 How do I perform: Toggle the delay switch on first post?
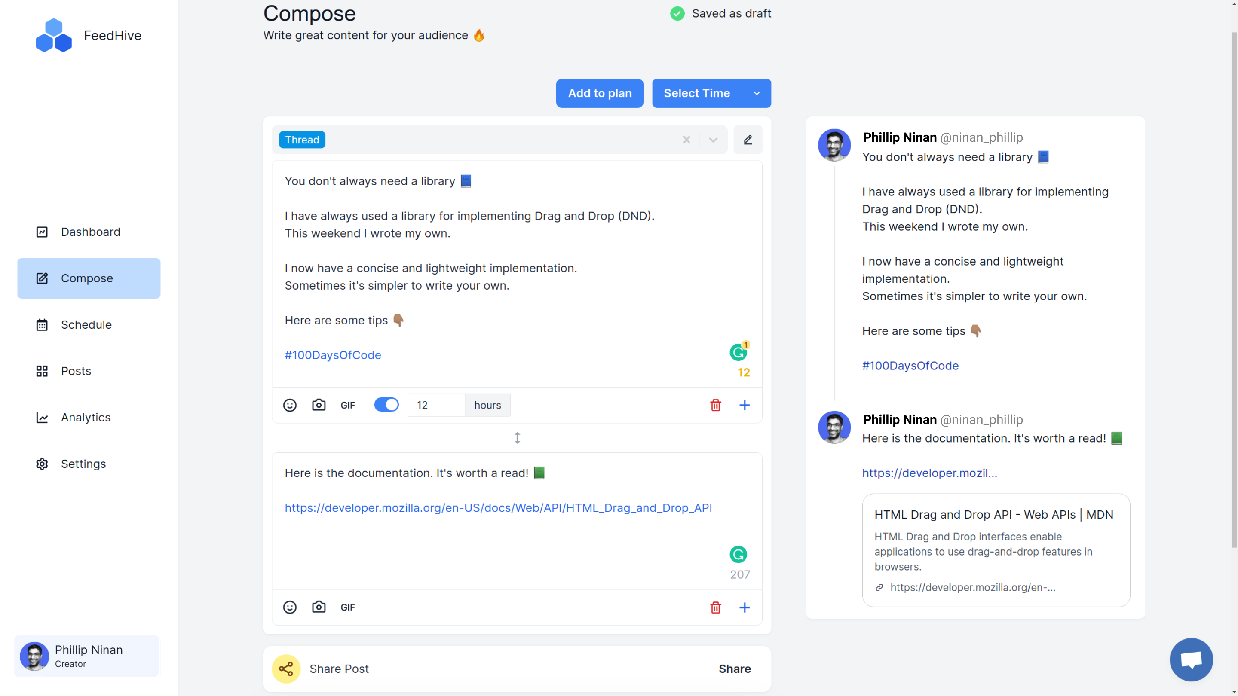coord(386,405)
